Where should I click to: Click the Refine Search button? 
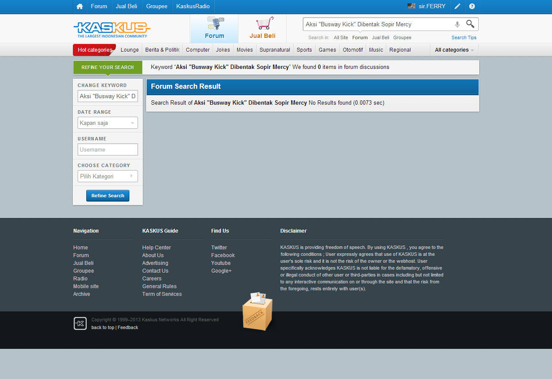pos(108,196)
